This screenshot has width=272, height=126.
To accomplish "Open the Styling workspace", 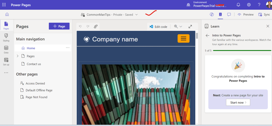I will (x=6, y=38).
